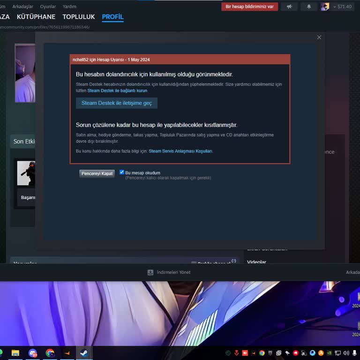Click the orange round tray icon
Image resolution: width=360 pixels, height=360 pixels.
point(321,353)
